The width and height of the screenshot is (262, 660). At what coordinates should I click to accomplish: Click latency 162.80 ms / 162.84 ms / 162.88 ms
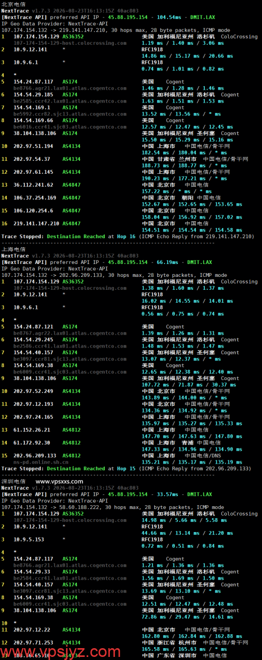click(x=192, y=636)
